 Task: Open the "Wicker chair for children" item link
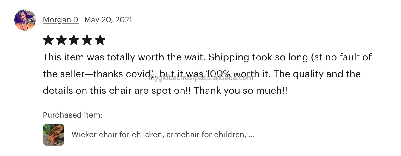[x=117, y=135]
